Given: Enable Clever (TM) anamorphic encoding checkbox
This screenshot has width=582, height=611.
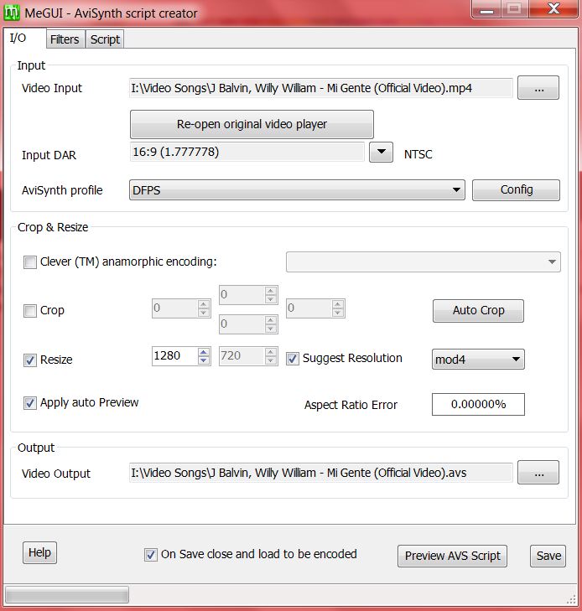Looking at the screenshot, I should point(30,262).
